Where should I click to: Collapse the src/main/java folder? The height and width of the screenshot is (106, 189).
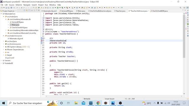pyautogui.click(x=4, y=16)
